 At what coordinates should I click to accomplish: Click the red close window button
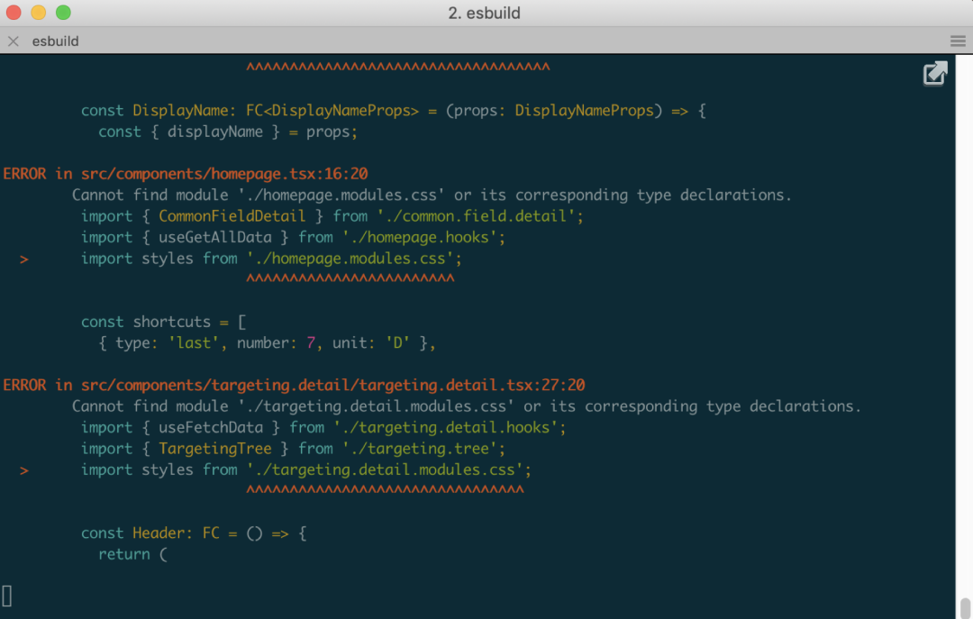tap(14, 13)
